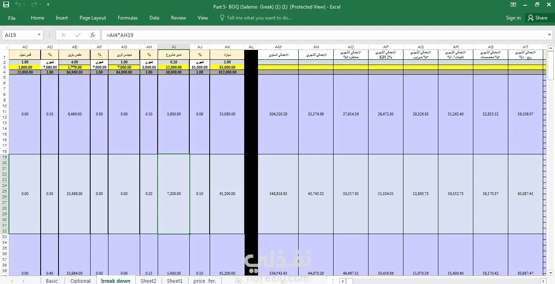The width and height of the screenshot is (555, 284).
Task: Select column header AI
Action: pyautogui.click(x=173, y=47)
